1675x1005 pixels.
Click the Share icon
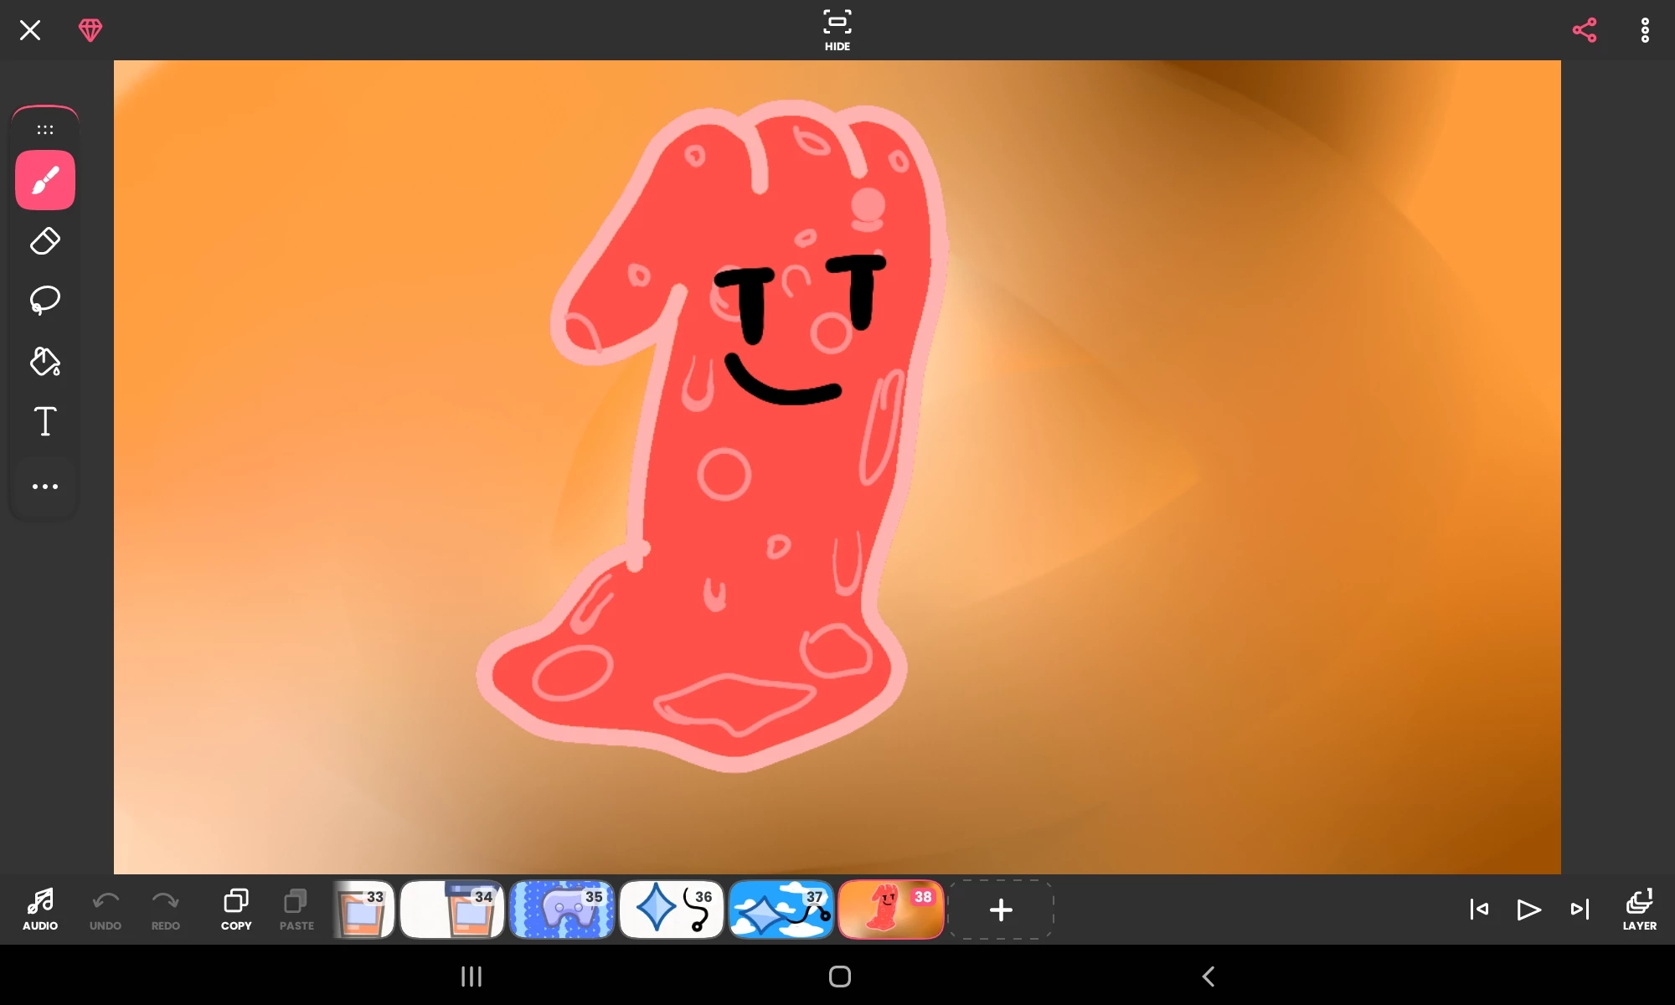click(x=1585, y=30)
